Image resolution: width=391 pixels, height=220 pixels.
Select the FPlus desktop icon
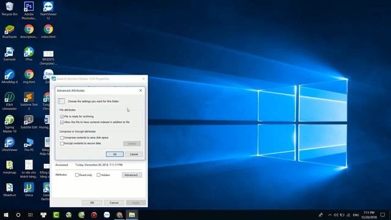click(x=29, y=54)
